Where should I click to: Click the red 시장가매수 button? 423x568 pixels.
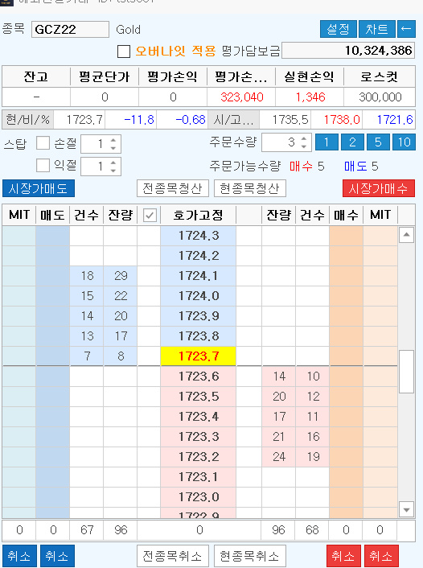[379, 188]
